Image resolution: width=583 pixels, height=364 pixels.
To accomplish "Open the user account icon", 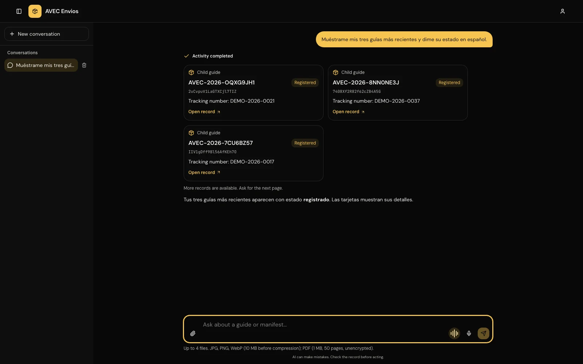I will coord(562,11).
